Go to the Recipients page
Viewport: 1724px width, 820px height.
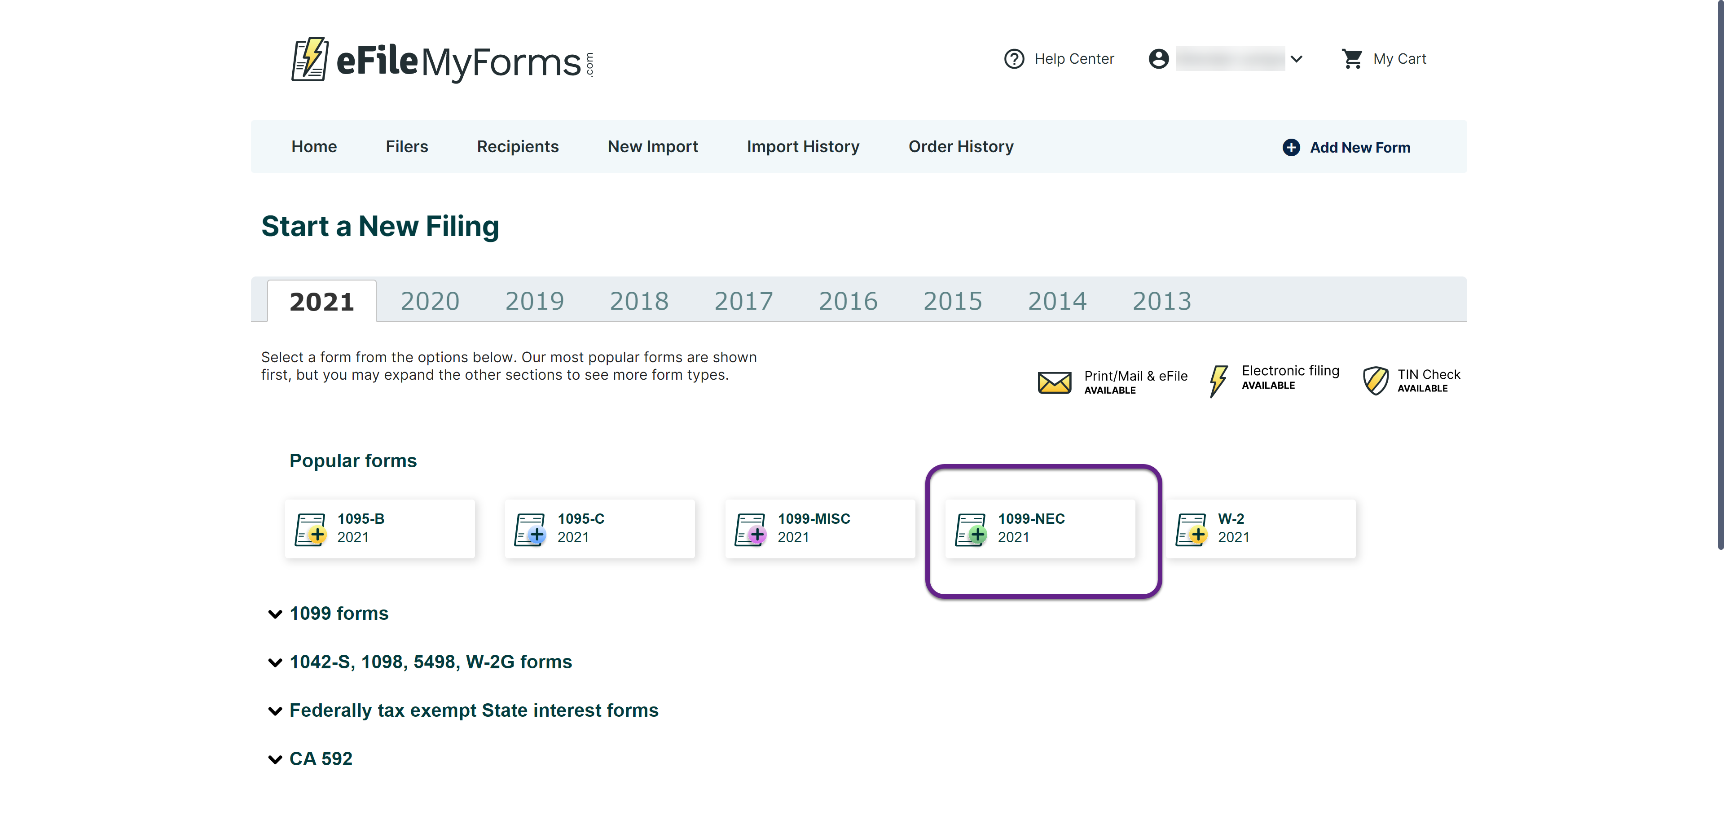coord(517,146)
